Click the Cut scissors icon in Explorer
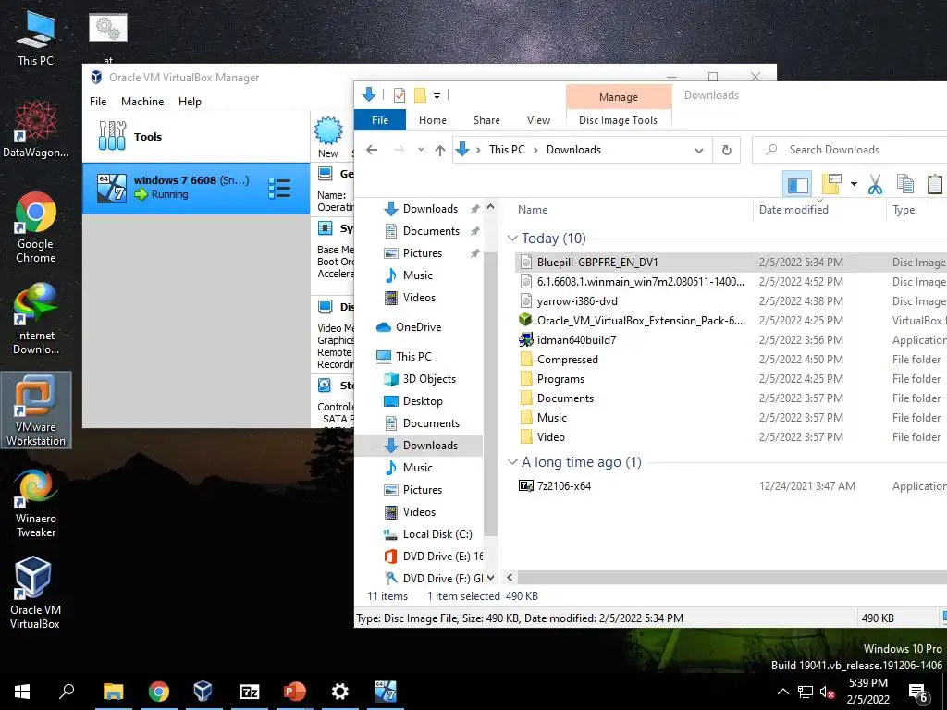947x710 pixels. pyautogui.click(x=875, y=184)
